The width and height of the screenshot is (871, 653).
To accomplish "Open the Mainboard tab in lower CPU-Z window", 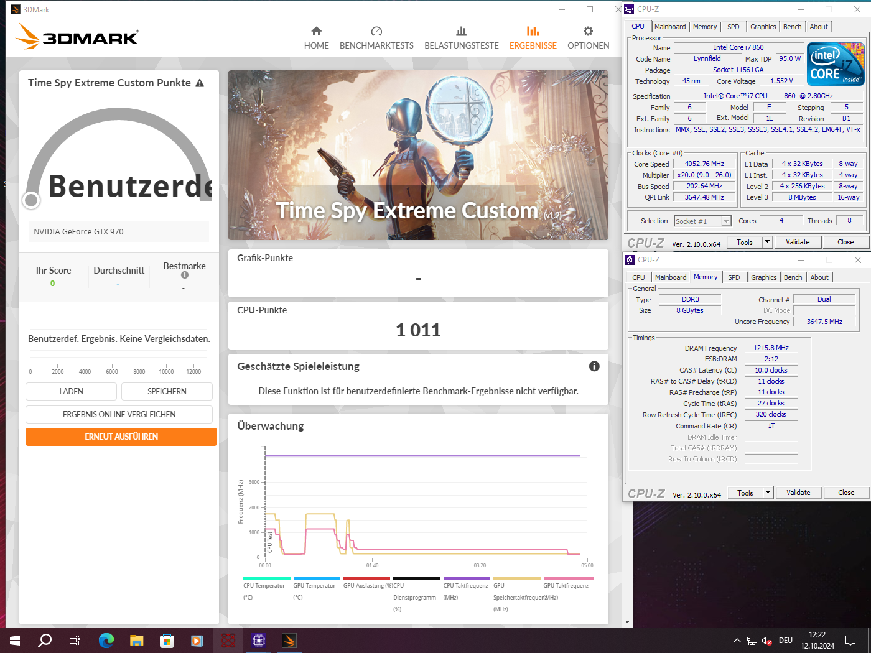I will pos(671,277).
